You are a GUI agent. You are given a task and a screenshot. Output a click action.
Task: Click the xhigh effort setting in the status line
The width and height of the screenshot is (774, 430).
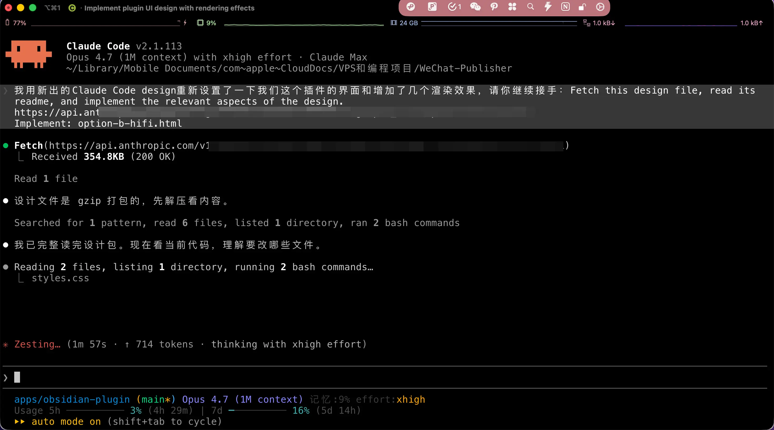pos(410,400)
